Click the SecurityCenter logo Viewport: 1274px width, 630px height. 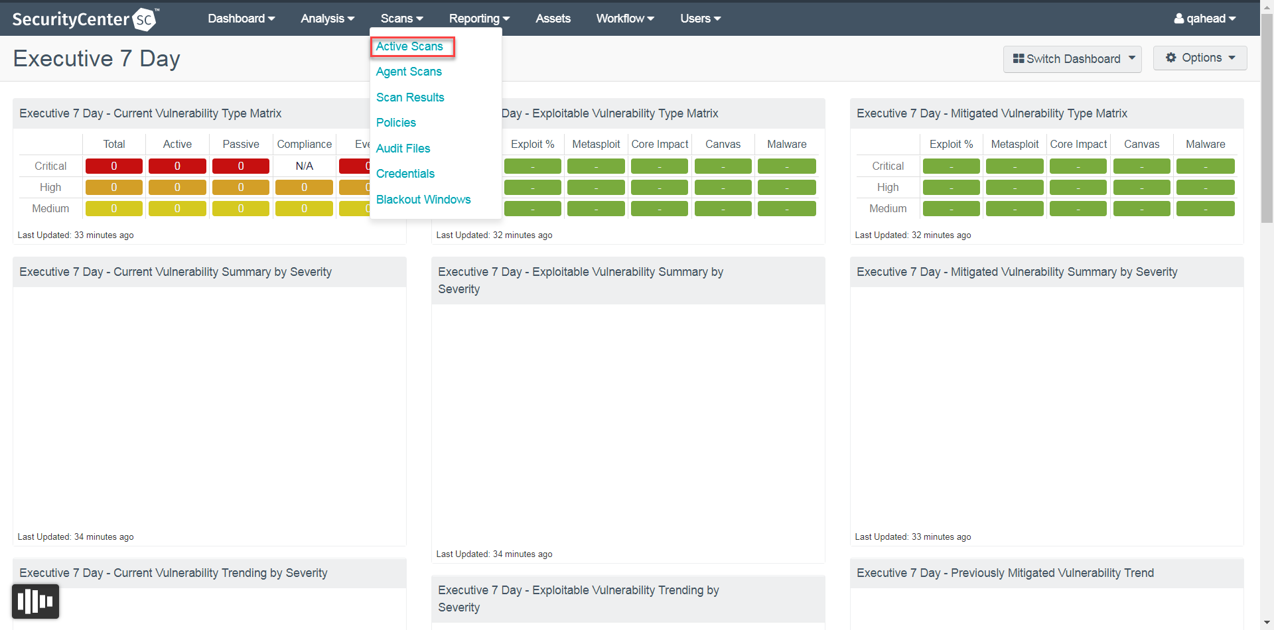click(x=86, y=19)
